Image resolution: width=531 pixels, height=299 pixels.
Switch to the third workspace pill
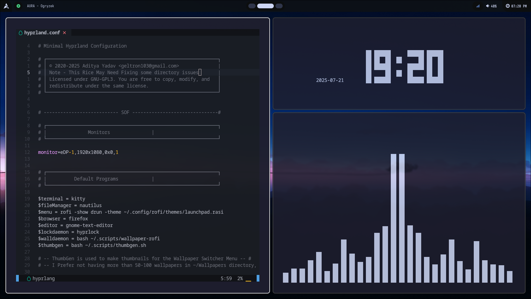coord(279,6)
